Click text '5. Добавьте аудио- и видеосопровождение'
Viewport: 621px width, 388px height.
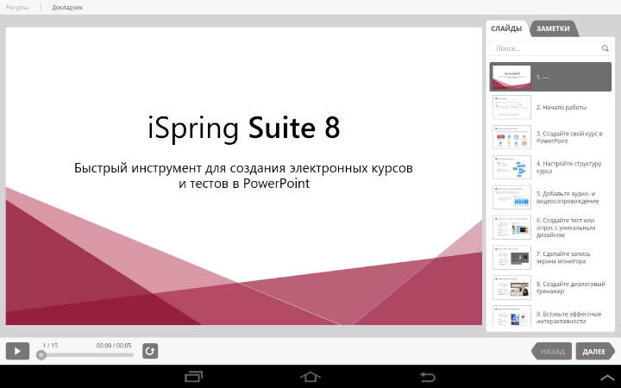coord(568,197)
